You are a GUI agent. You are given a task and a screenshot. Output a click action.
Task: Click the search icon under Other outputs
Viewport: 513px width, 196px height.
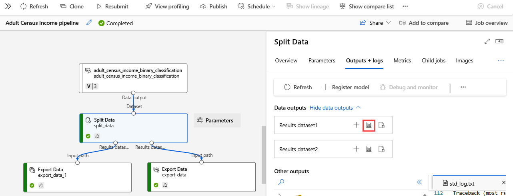click(281, 182)
